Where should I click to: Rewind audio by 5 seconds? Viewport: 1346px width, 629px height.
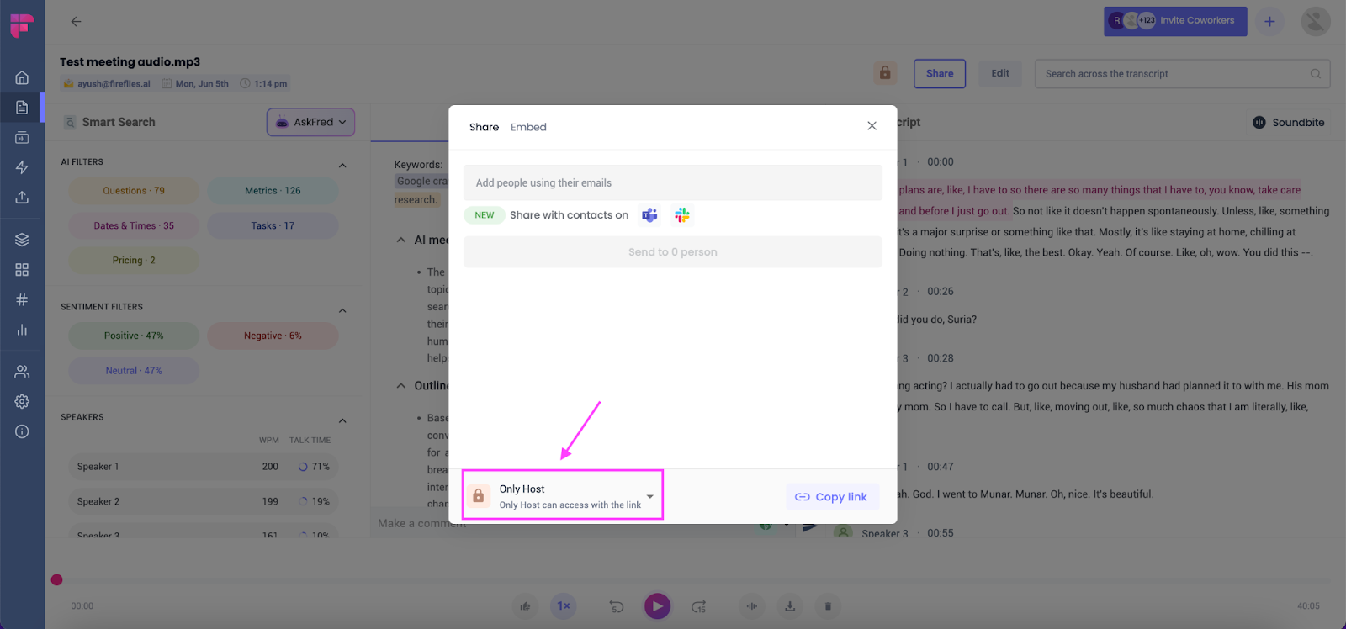617,606
